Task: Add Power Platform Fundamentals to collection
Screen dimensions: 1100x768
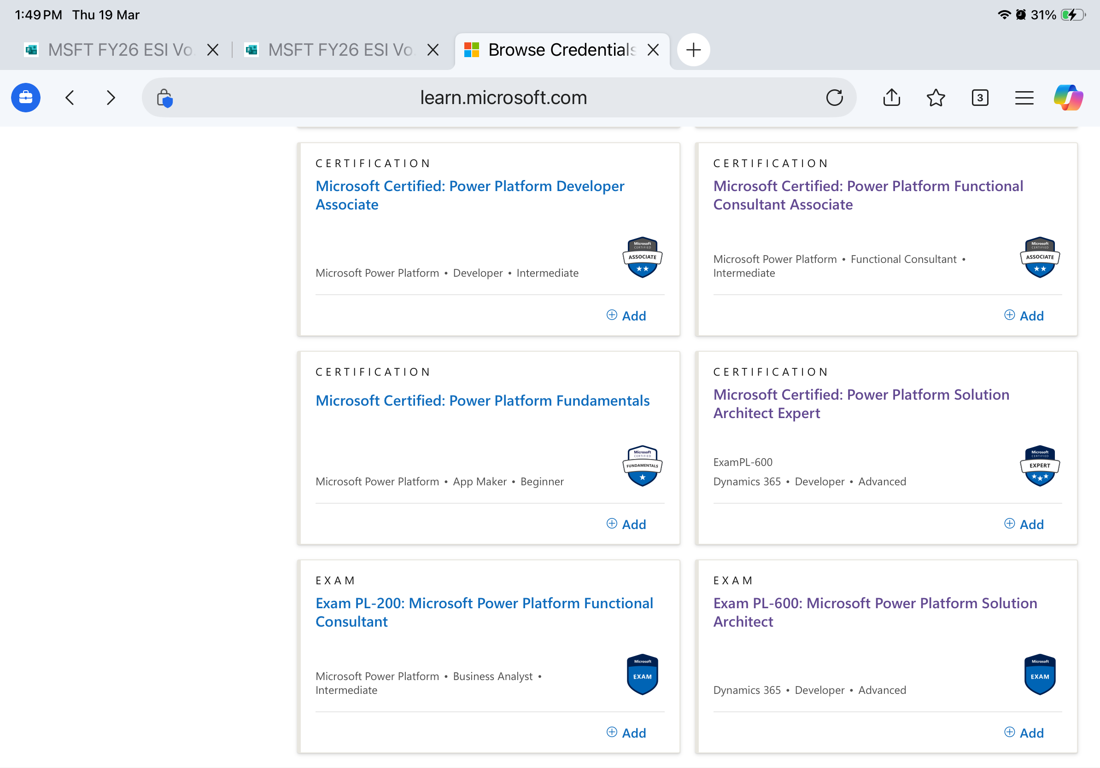Action: 626,524
